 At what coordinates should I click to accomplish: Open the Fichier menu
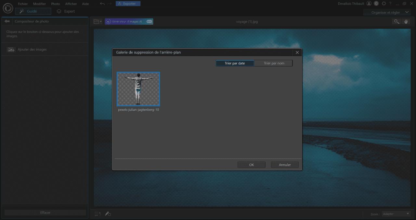click(23, 4)
